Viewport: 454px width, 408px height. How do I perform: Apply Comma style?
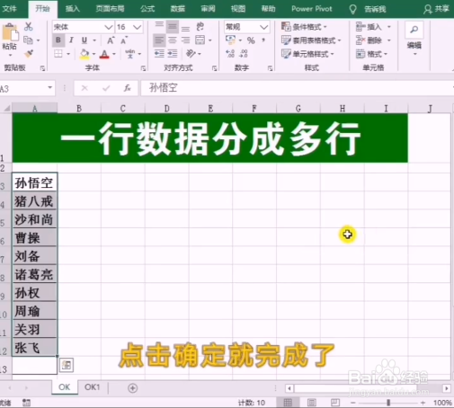pyautogui.click(x=263, y=40)
